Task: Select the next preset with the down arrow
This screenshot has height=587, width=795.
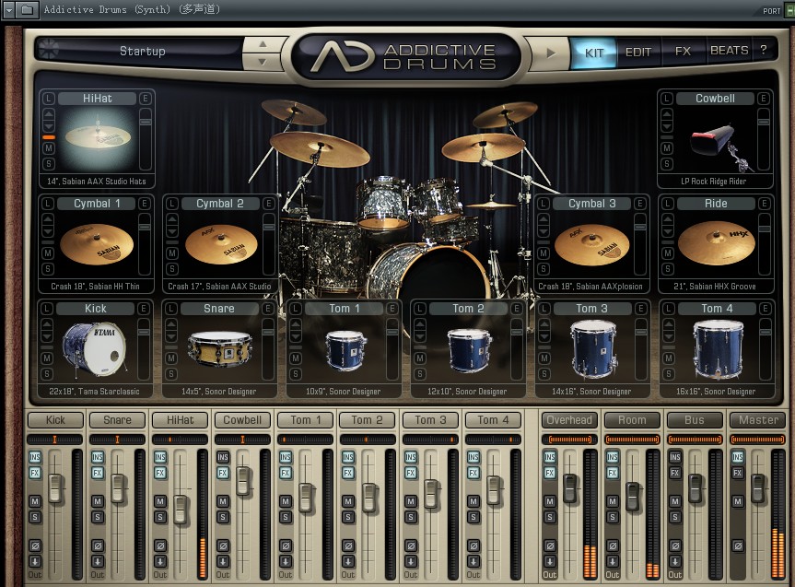Action: click(x=263, y=62)
